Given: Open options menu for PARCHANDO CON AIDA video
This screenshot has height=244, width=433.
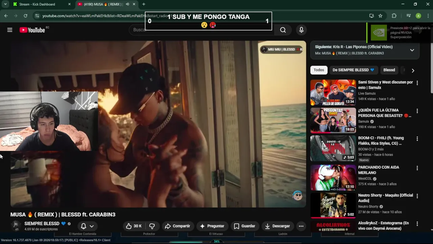Looking at the screenshot, I should pos(417,168).
